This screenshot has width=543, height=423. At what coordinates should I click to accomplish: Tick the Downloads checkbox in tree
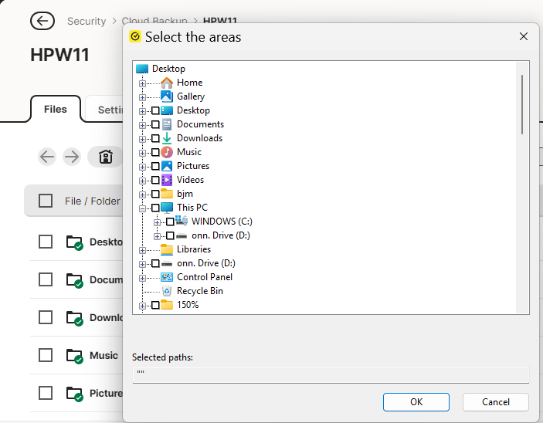[155, 138]
